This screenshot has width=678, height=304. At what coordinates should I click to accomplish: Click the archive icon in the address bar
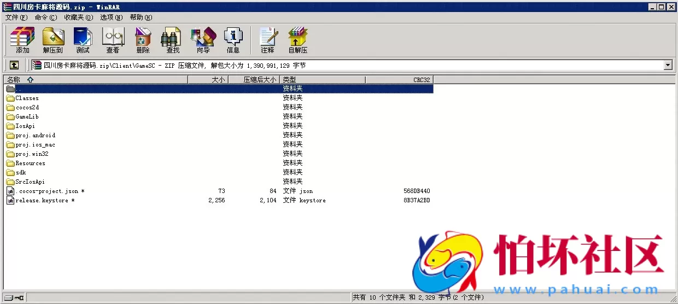pyautogui.click(x=37, y=65)
